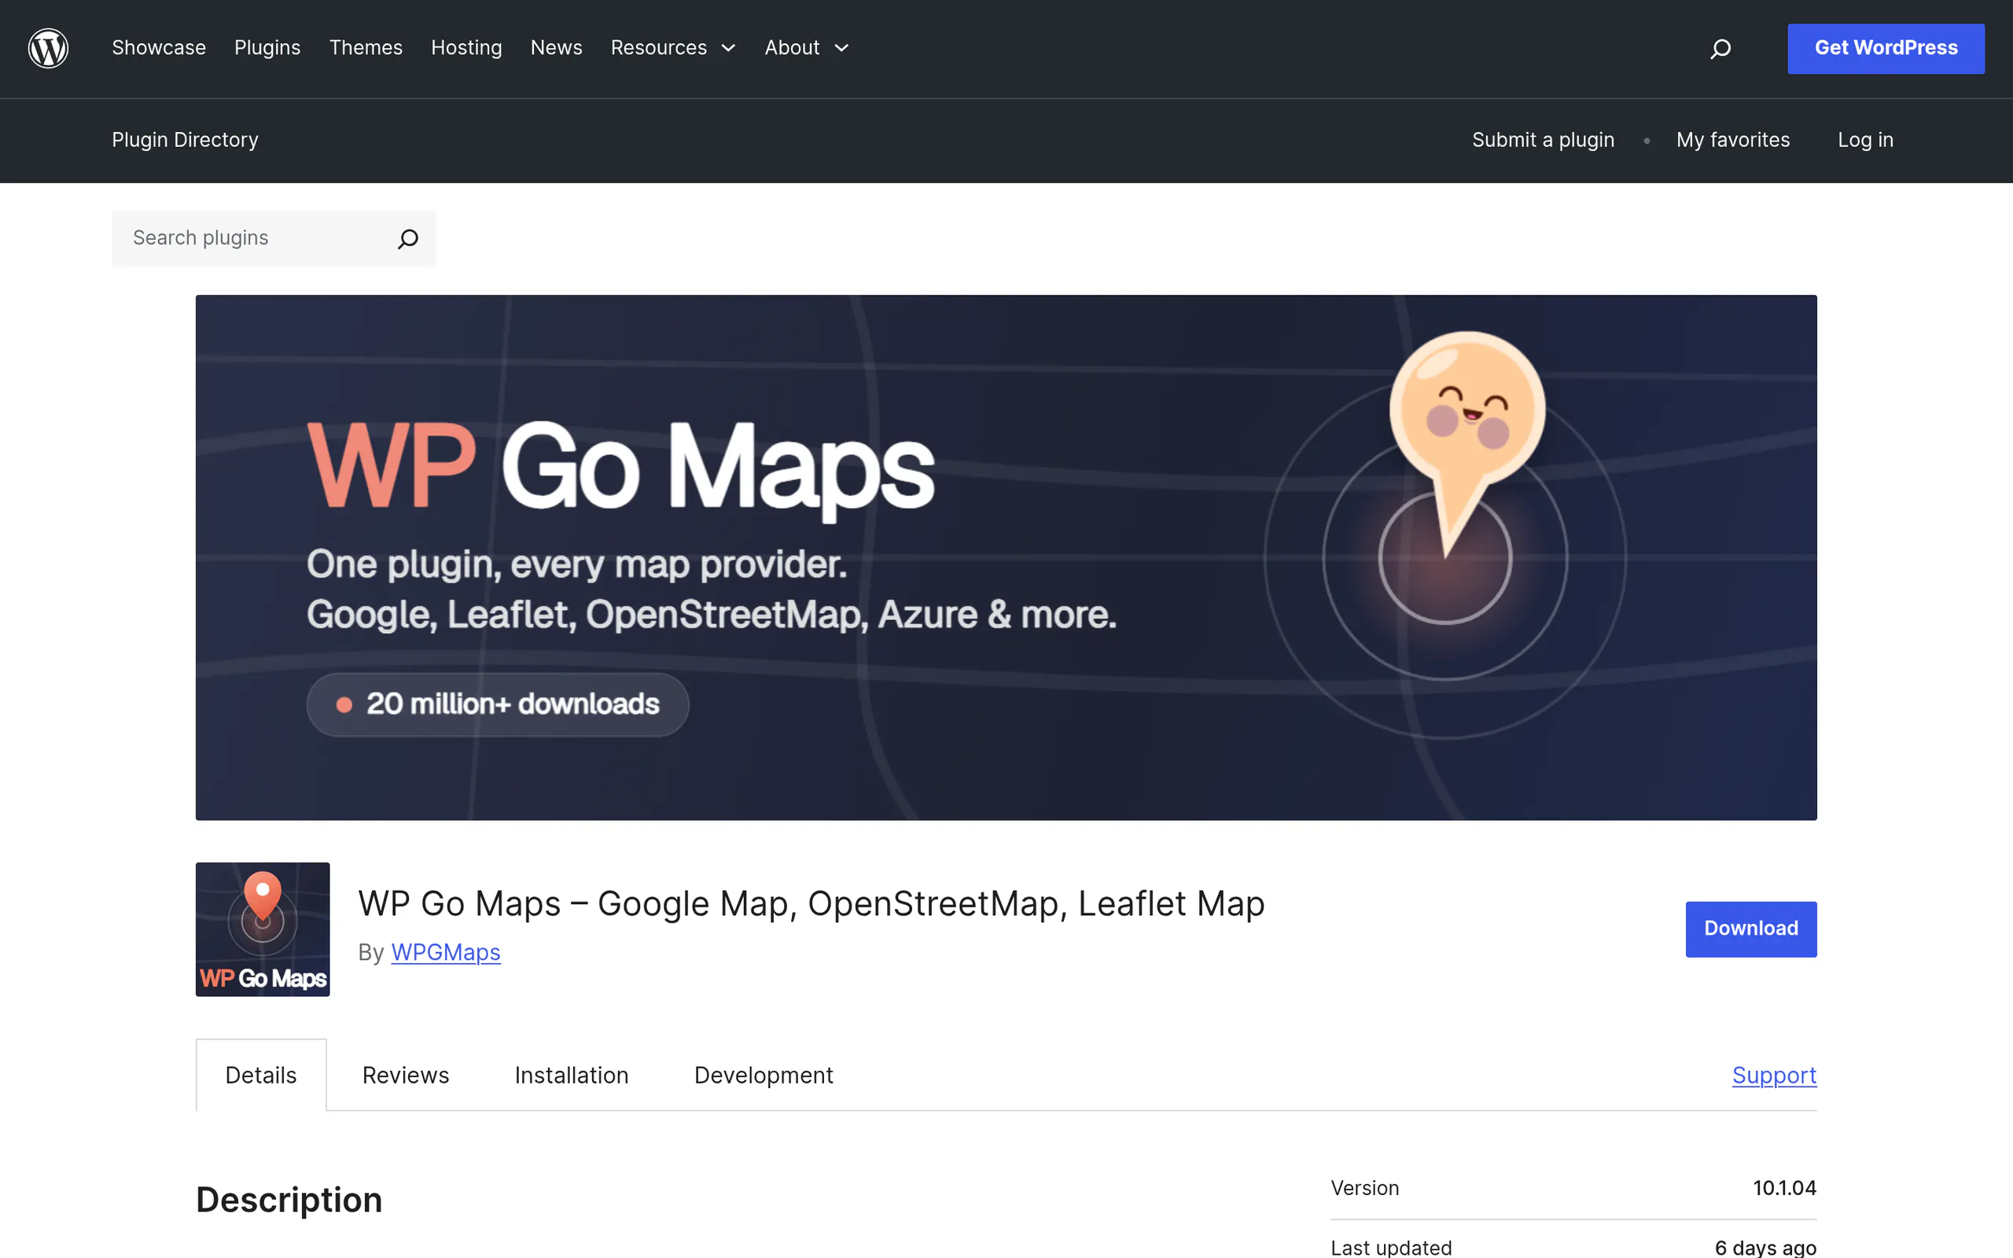Open My favorites
This screenshot has height=1258, width=2013.
1733,140
